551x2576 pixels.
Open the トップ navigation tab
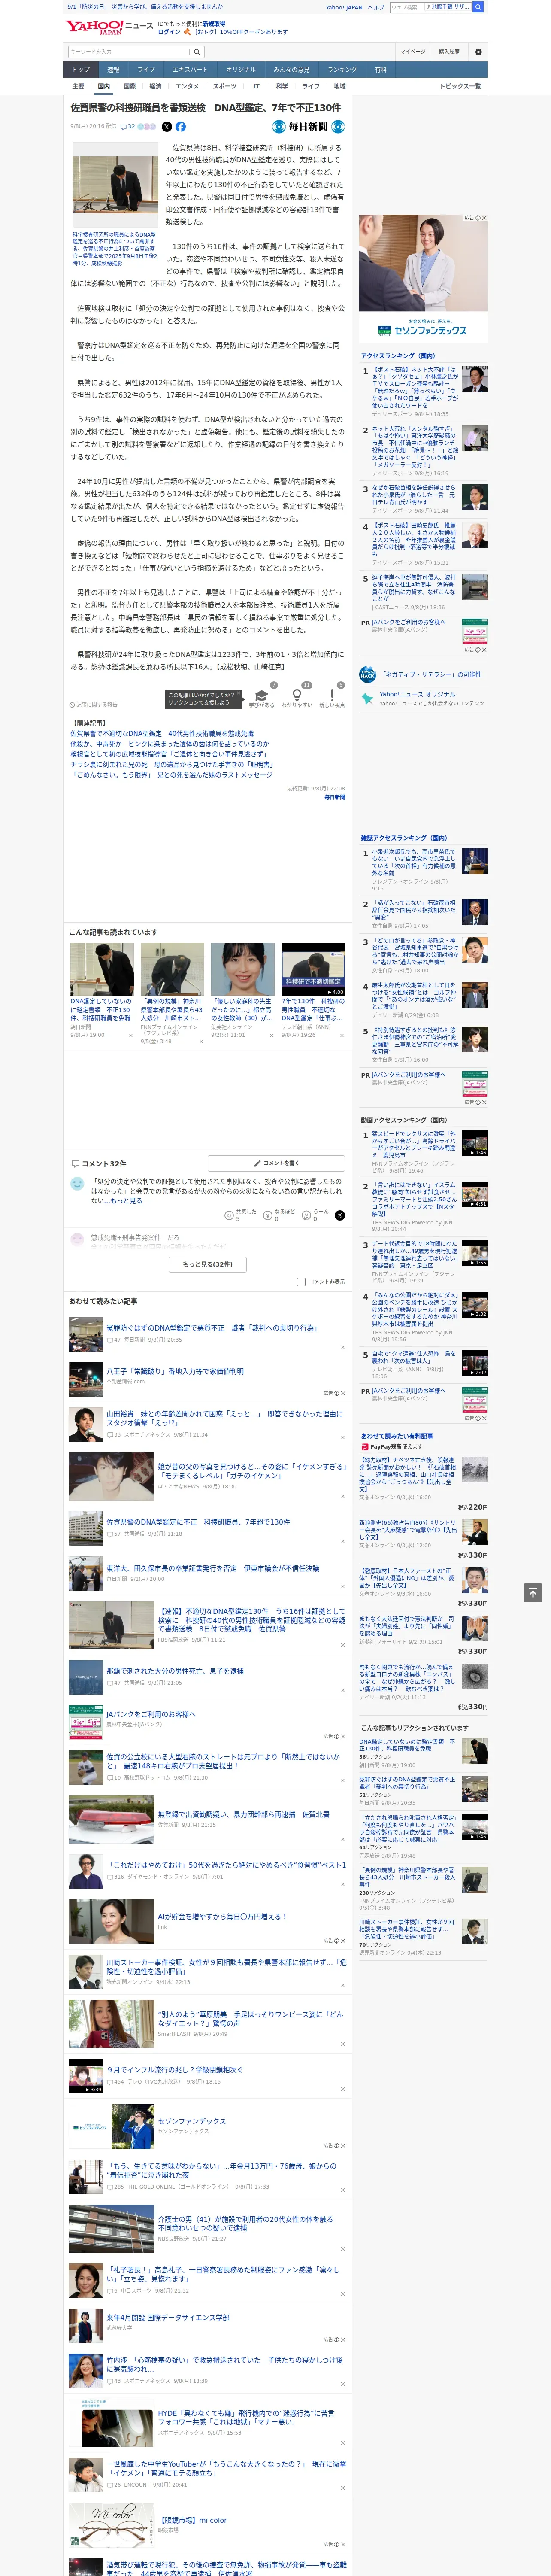(81, 70)
